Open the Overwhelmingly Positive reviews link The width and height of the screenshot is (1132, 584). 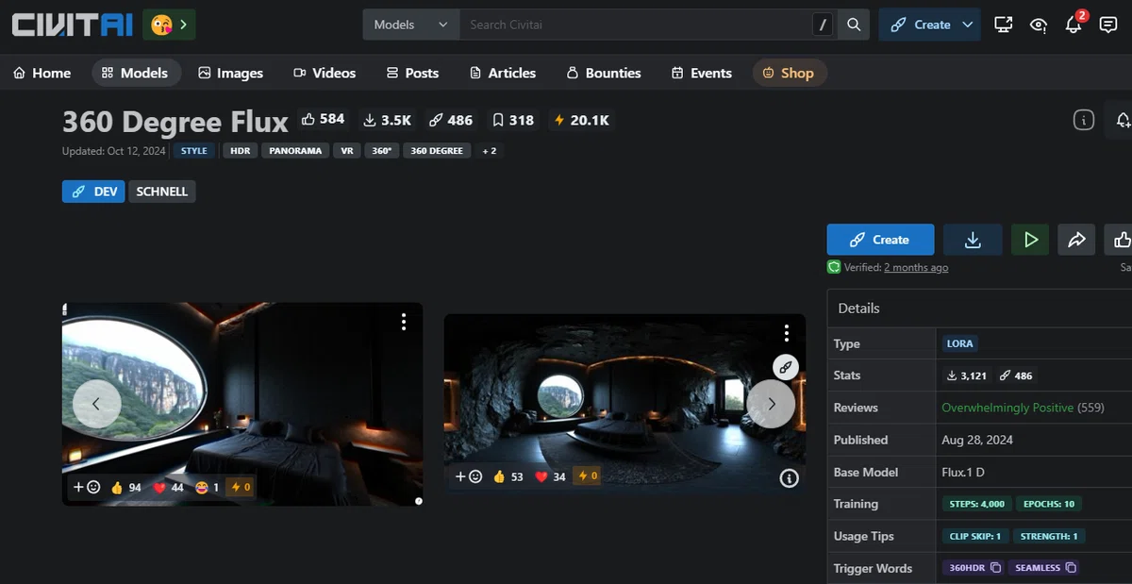tap(1007, 408)
